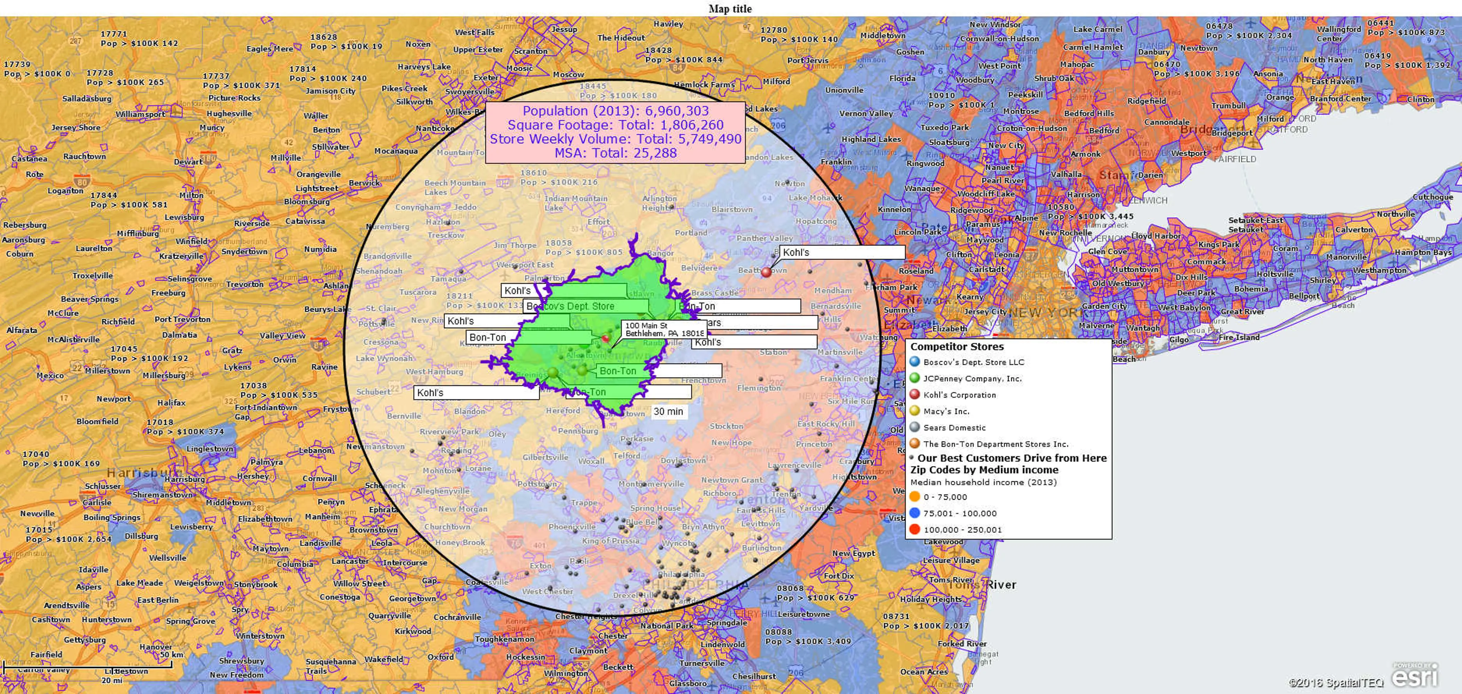Image resolution: width=1462 pixels, height=694 pixels.
Task: Click the Williamsport town label
Action: 140,114
